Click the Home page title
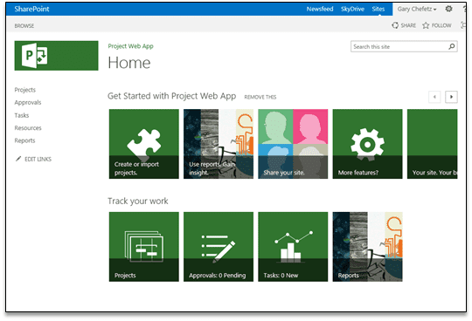472x321 pixels. click(129, 63)
